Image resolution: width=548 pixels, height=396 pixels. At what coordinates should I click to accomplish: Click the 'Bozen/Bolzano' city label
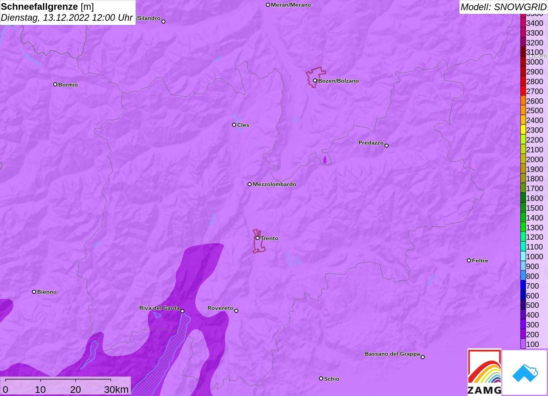[339, 81]
